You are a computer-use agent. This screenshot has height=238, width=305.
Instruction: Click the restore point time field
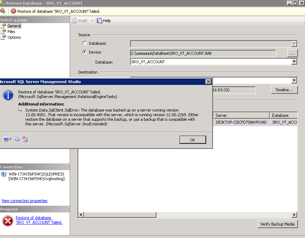pos(234,90)
